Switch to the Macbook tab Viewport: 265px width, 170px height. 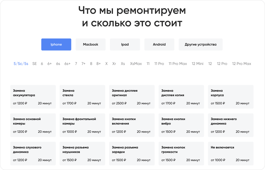[x=91, y=44]
